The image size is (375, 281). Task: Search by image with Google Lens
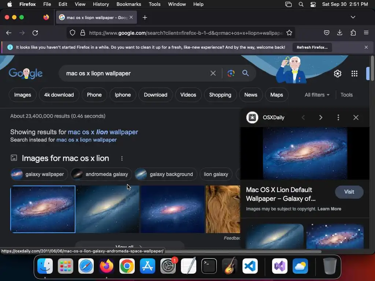click(231, 73)
